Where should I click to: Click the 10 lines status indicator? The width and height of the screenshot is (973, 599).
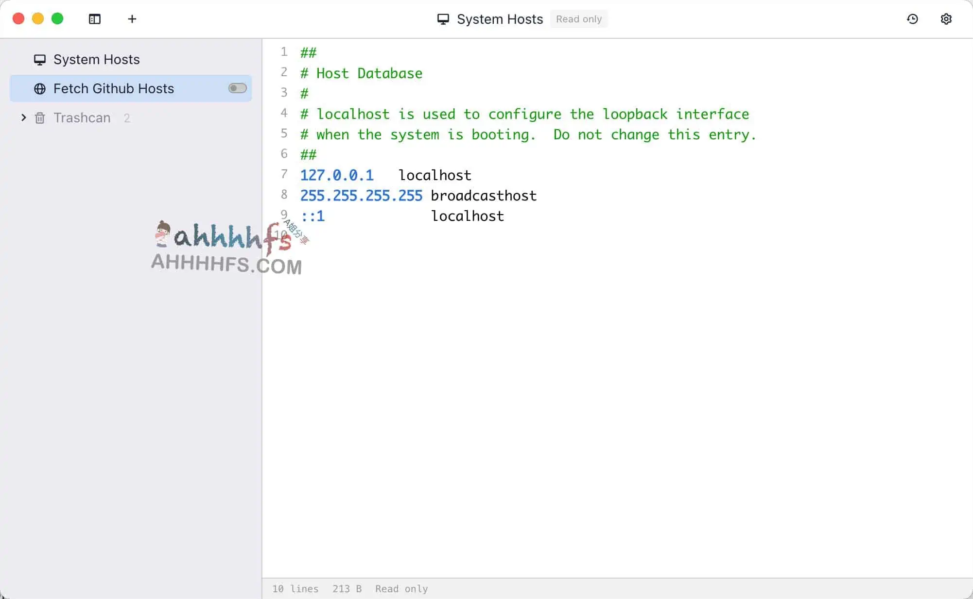295,589
